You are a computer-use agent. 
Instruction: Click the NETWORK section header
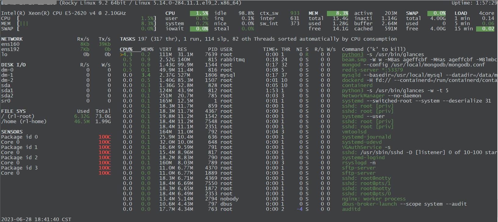(x=12, y=39)
